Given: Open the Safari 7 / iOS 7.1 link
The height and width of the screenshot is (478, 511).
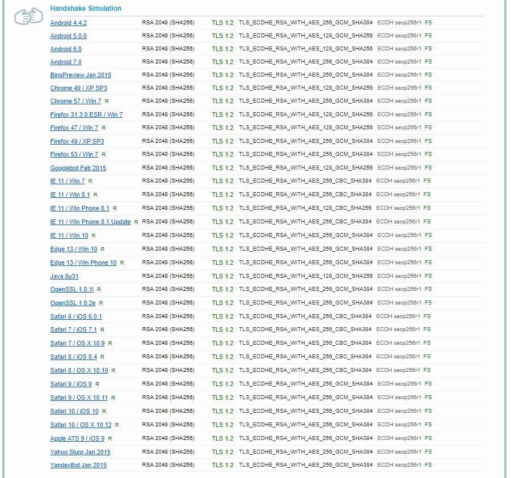Looking at the screenshot, I should tap(73, 330).
